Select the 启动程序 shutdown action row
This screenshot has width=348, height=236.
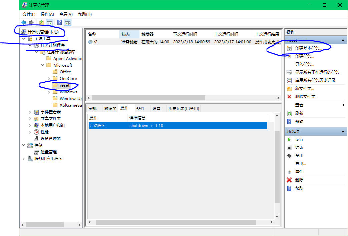(x=178, y=126)
